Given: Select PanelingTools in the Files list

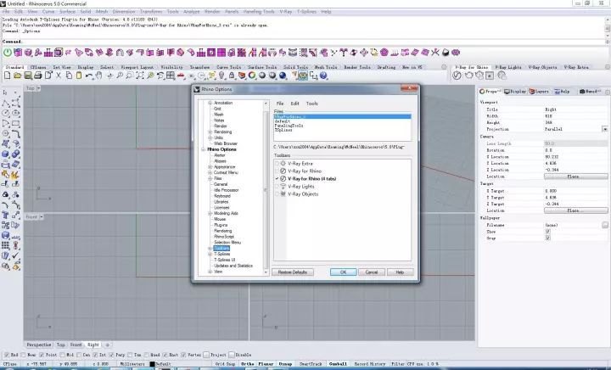Looking at the screenshot, I should click(x=289, y=125).
